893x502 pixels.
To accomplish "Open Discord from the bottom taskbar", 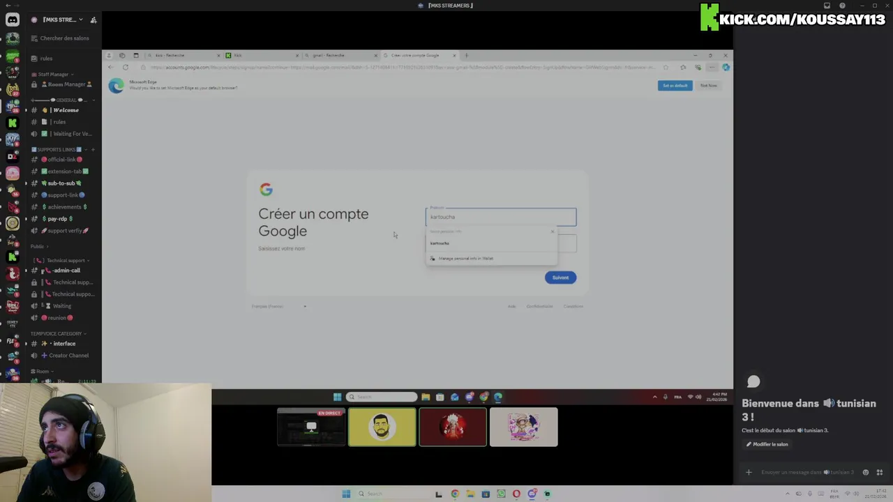I will pos(532,494).
